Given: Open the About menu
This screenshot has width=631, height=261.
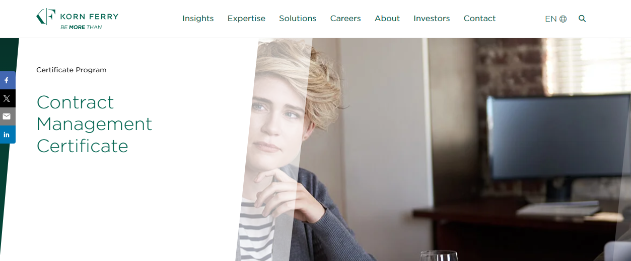Looking at the screenshot, I should tap(387, 19).
